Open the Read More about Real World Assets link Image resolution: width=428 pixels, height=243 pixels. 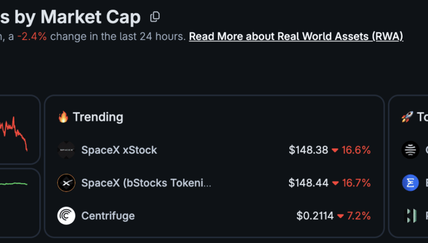click(296, 37)
